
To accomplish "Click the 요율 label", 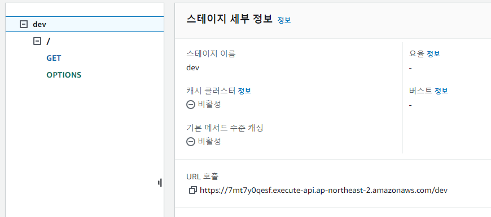I will 417,54.
